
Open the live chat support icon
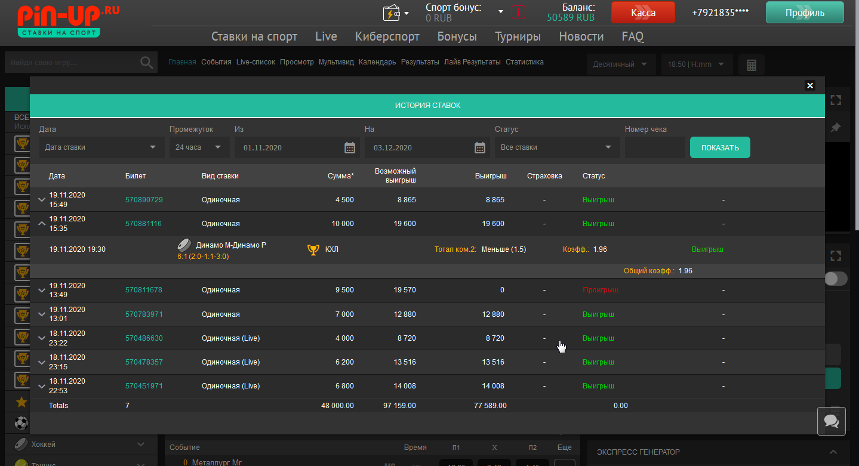(831, 421)
